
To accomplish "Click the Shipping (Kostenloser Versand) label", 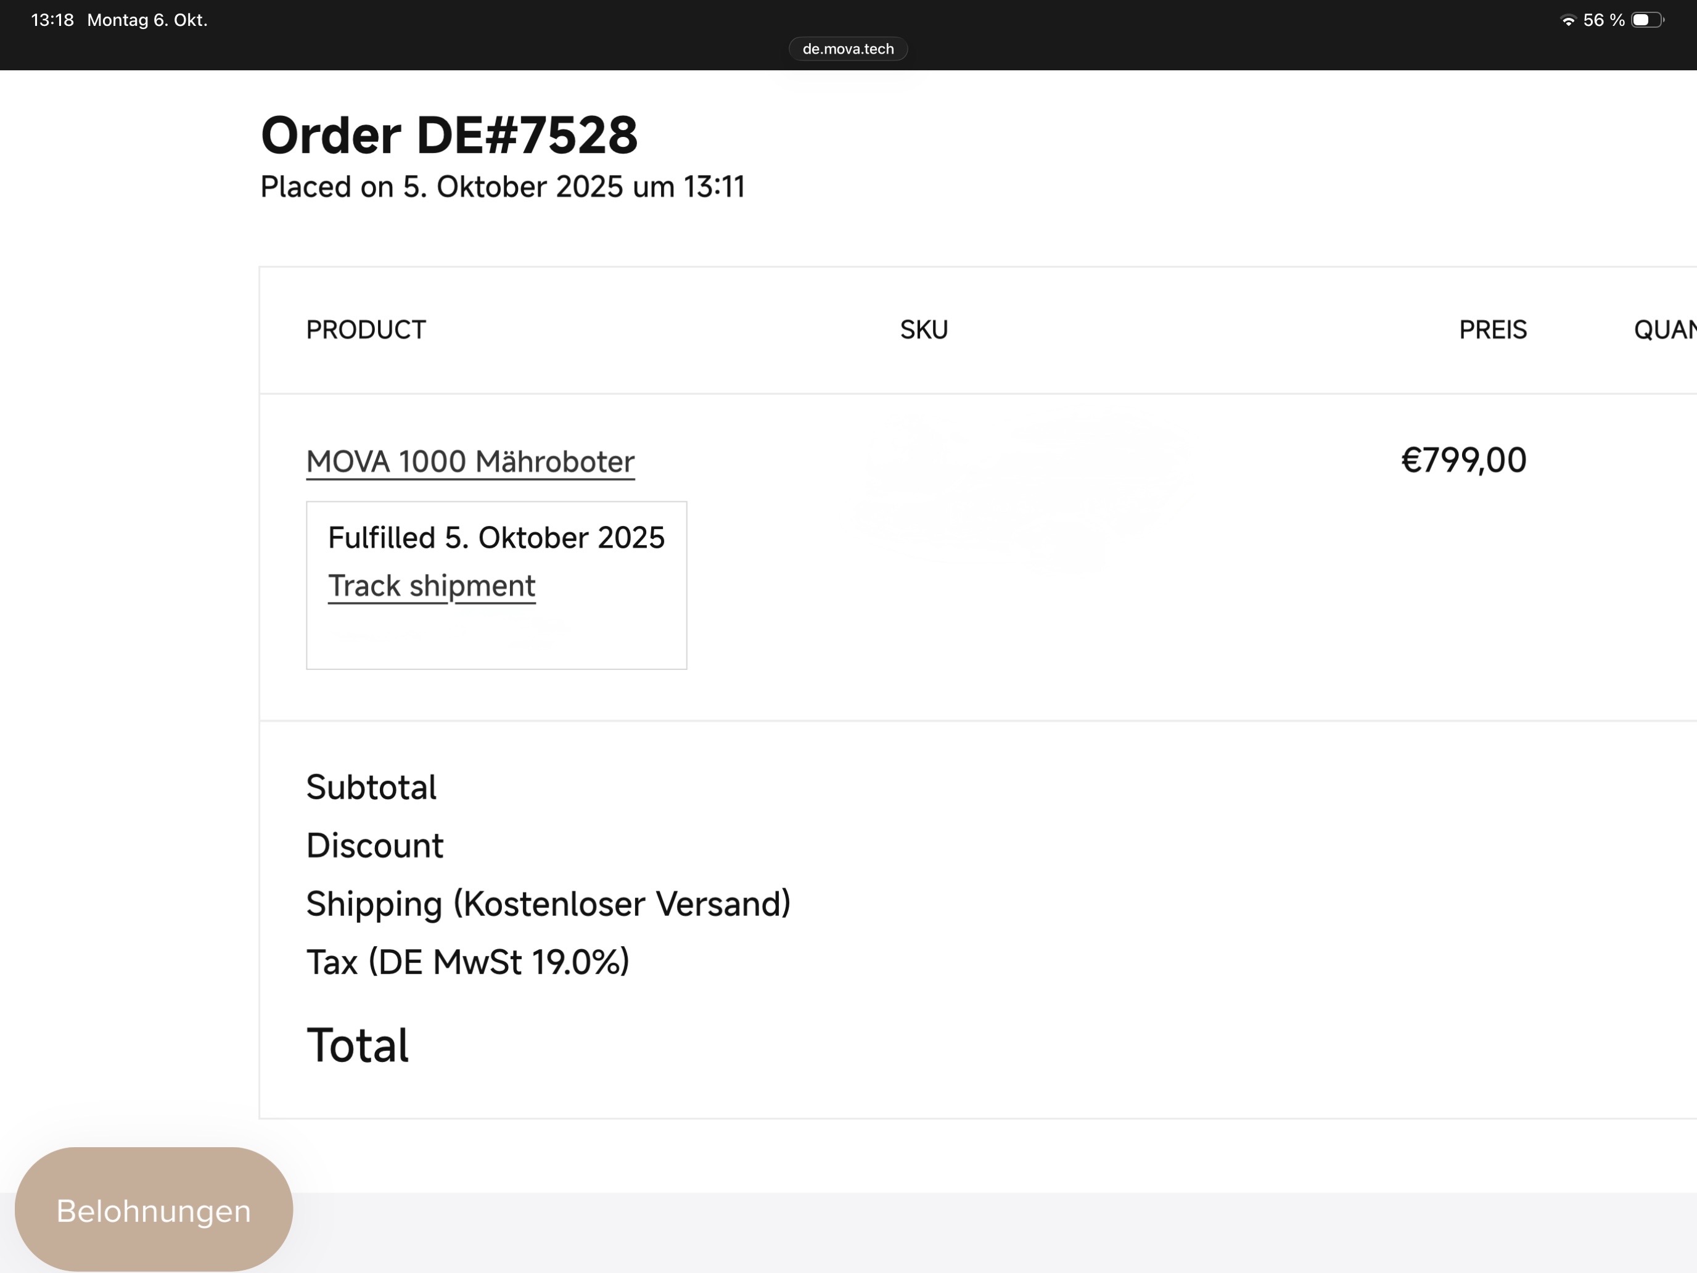I will click(x=548, y=904).
